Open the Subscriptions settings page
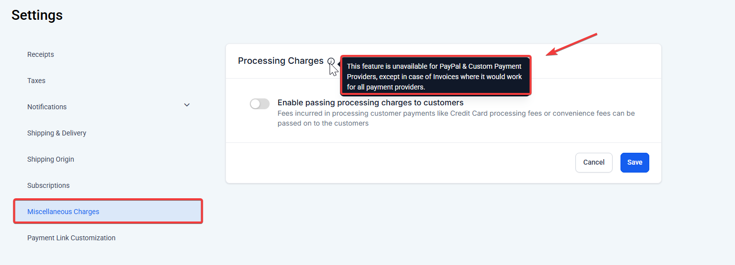The image size is (735, 265). (49, 185)
